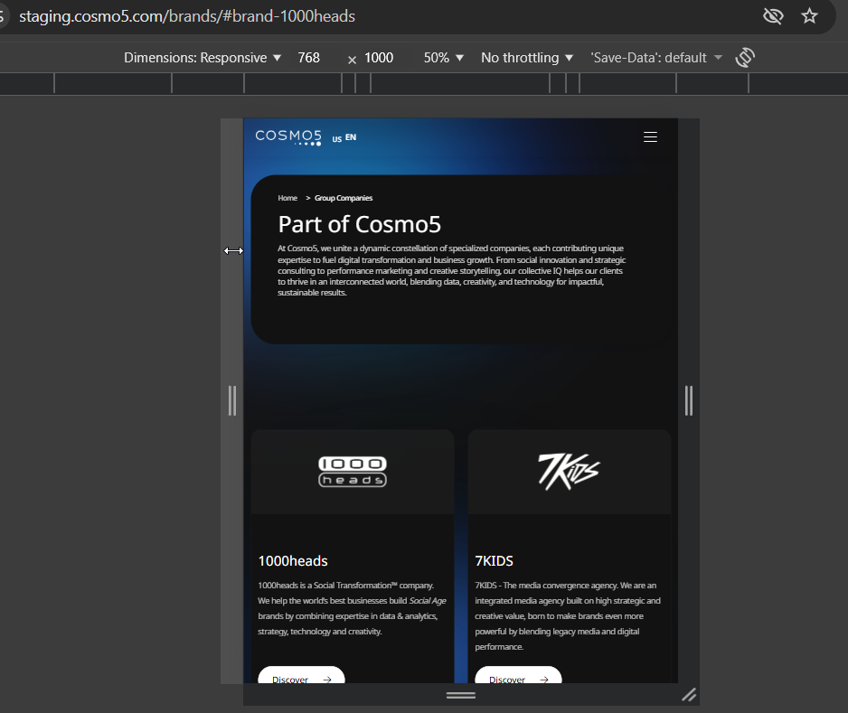Grab the bottom-right corner resize handle

689,695
